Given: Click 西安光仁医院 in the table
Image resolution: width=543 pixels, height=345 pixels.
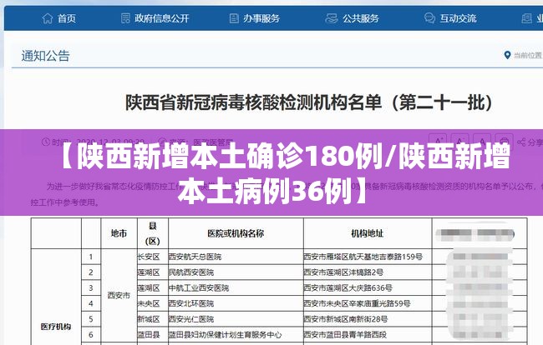Looking at the screenshot, I should pos(191,319).
